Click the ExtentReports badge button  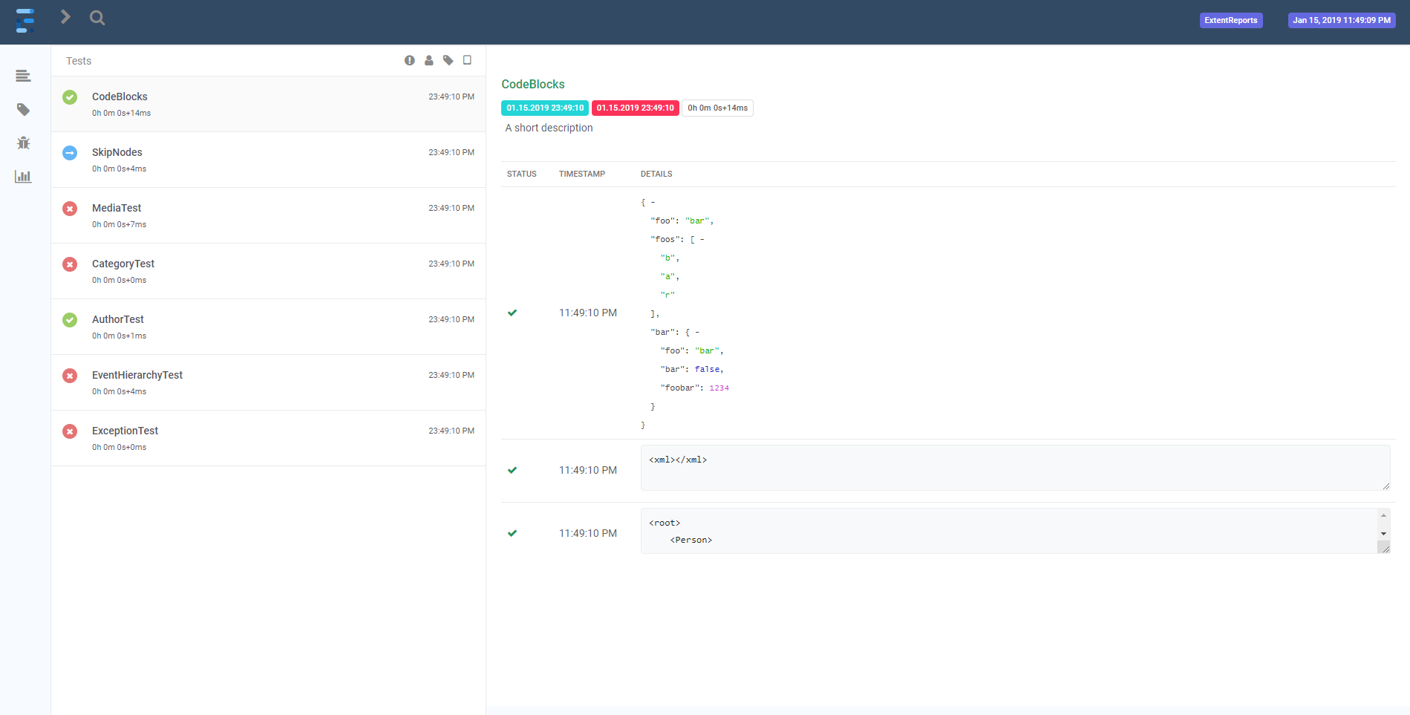(x=1230, y=21)
